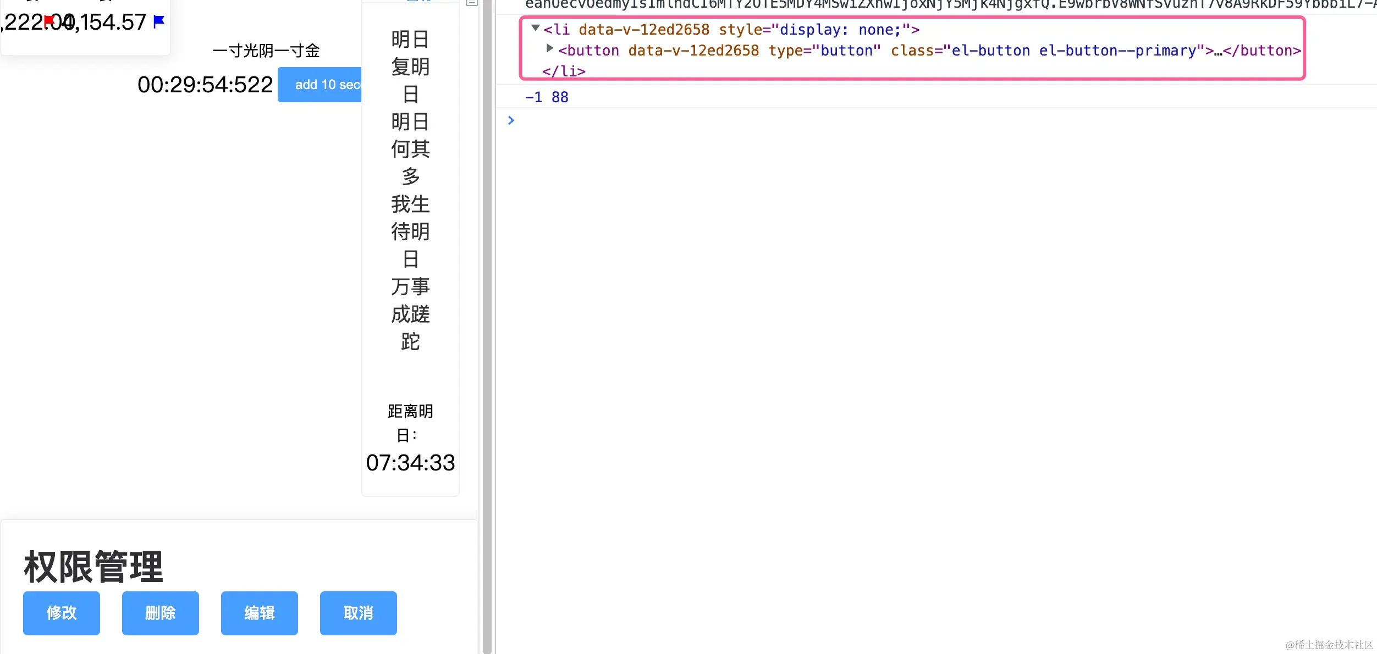Click the red flag icon

click(x=49, y=20)
